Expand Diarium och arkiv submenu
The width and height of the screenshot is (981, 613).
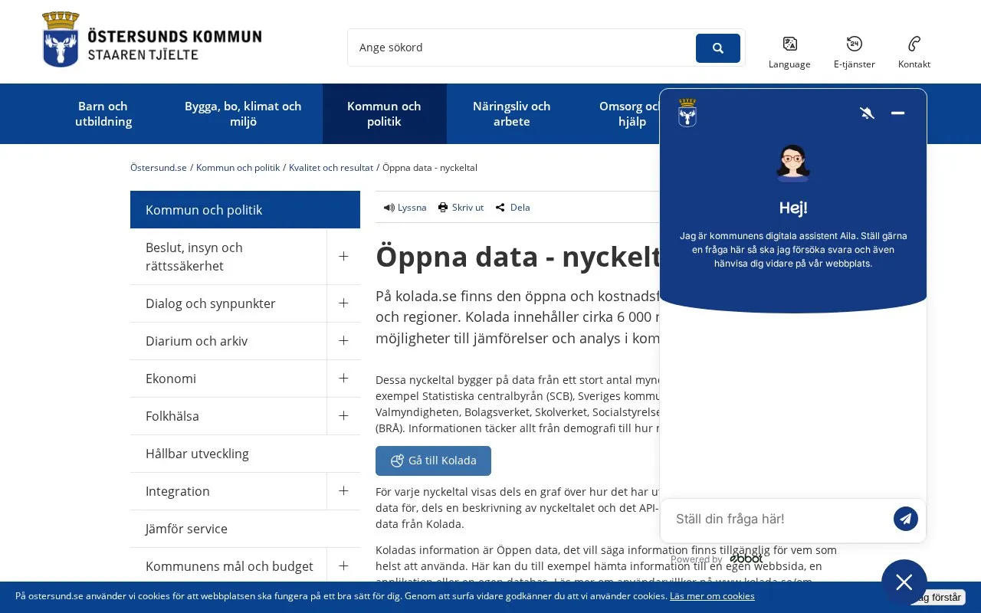point(343,341)
